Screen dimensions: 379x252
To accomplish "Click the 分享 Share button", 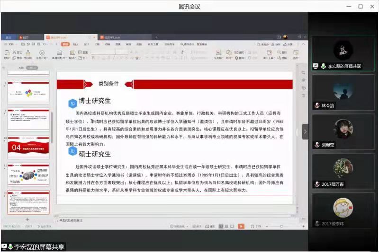I will 289,44.
